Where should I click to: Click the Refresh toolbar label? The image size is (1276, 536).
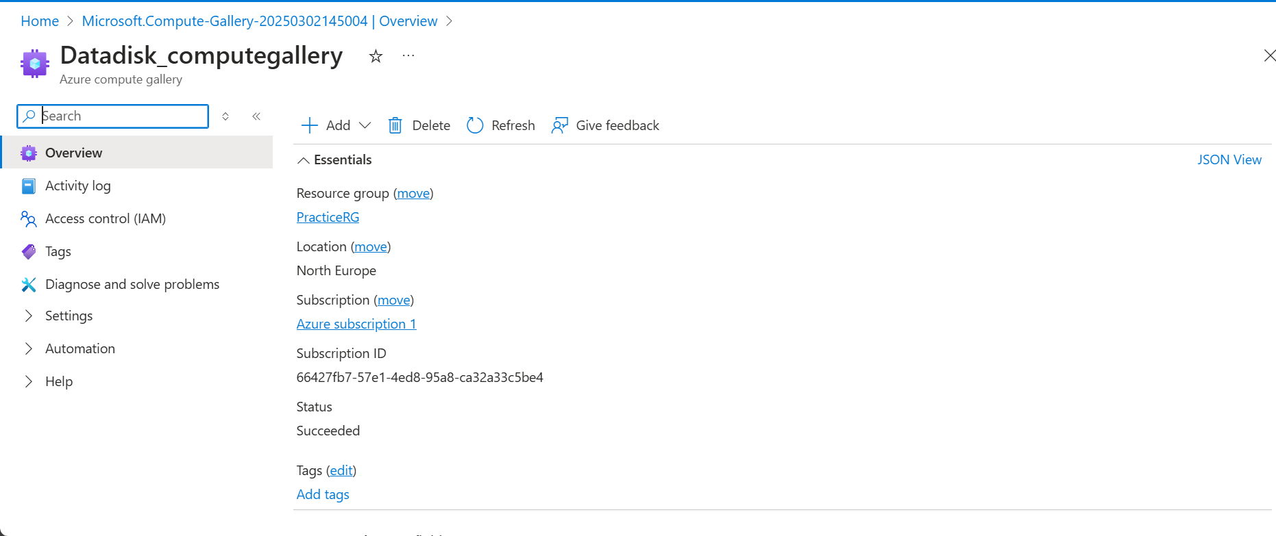tap(513, 125)
